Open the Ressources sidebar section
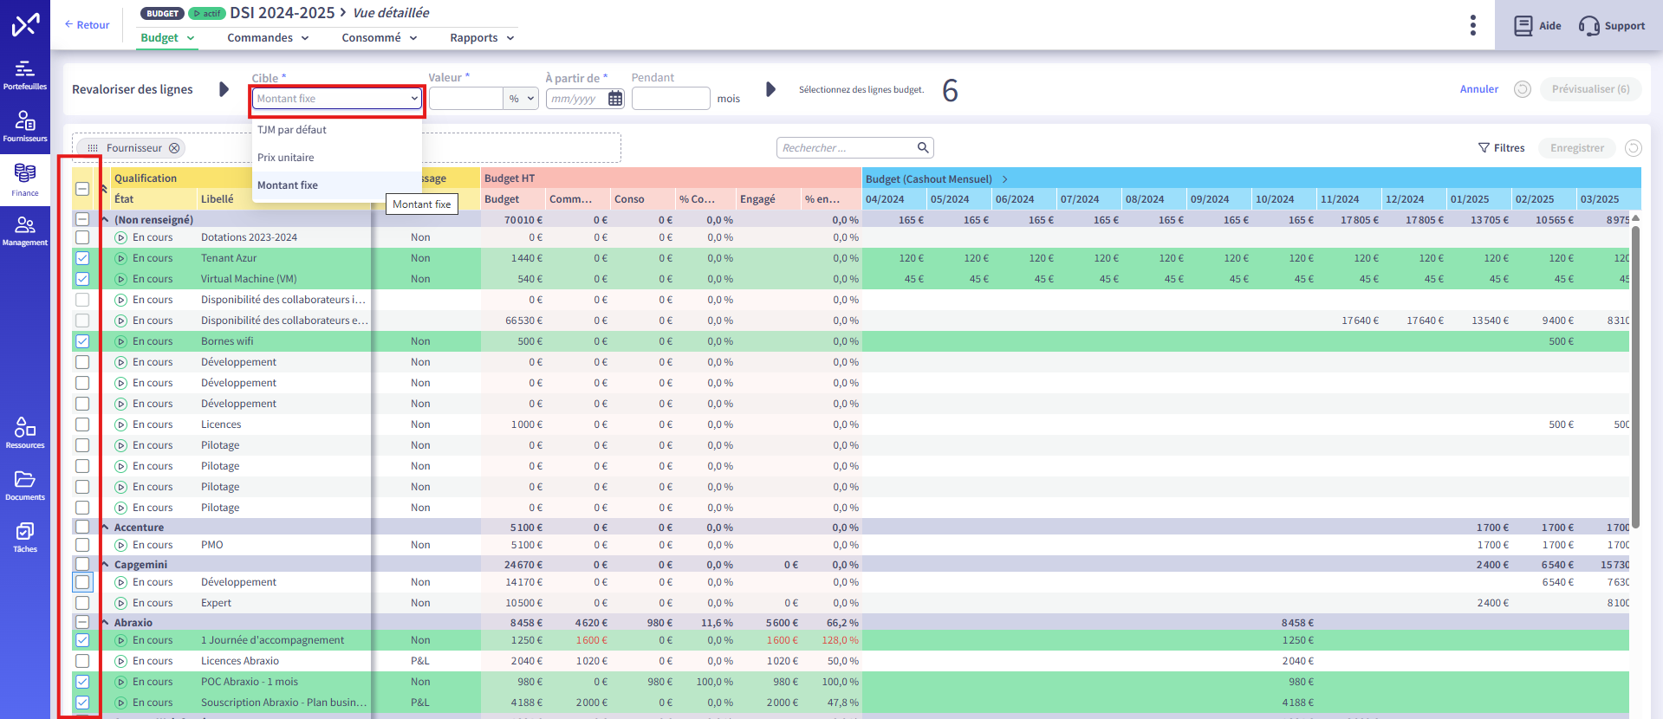The width and height of the screenshot is (1663, 719). point(25,433)
